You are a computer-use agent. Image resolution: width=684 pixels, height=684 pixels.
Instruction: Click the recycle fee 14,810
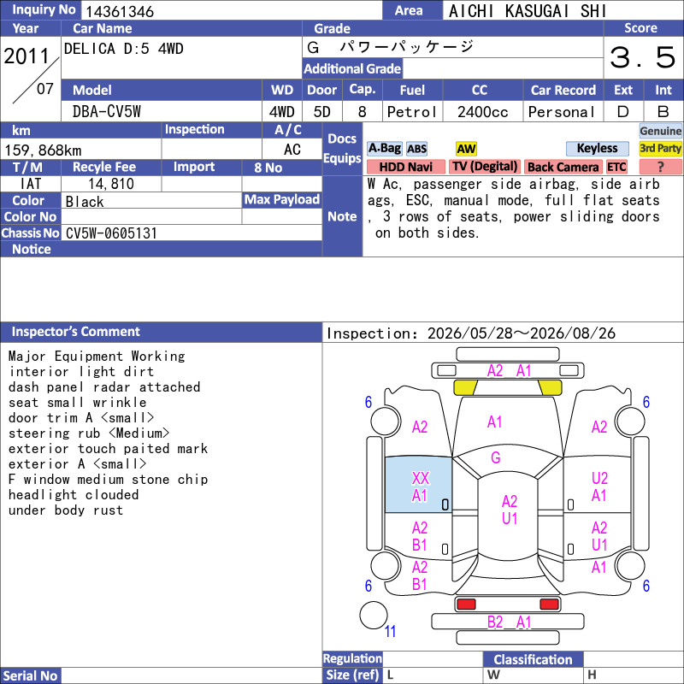pyautogui.click(x=111, y=184)
